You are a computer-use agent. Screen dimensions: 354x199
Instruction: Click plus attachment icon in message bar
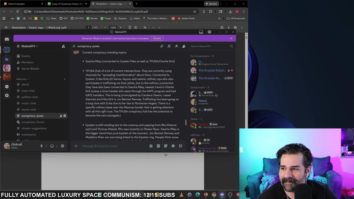pos(76,146)
